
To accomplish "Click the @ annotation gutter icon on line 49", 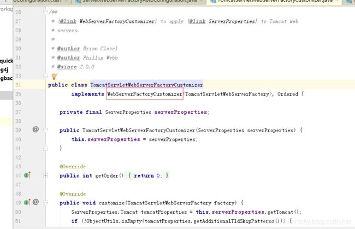I will click(x=35, y=202).
